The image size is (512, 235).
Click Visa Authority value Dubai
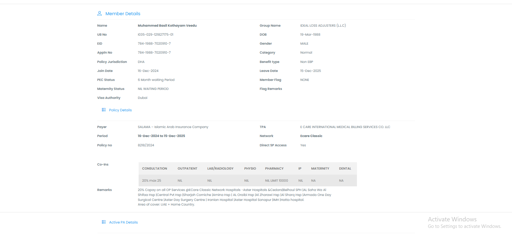point(143,98)
